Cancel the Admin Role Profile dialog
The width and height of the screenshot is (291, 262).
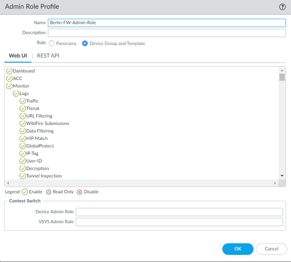point(271,249)
